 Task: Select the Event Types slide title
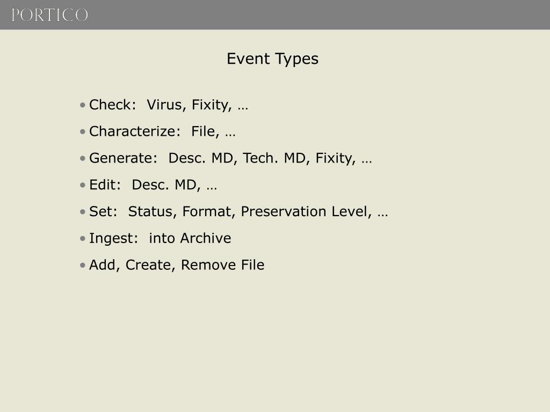click(272, 59)
